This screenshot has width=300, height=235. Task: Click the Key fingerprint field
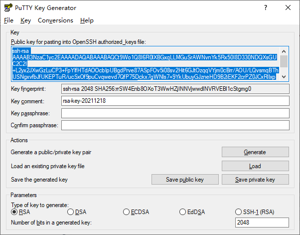pyautogui.click(x=175, y=89)
